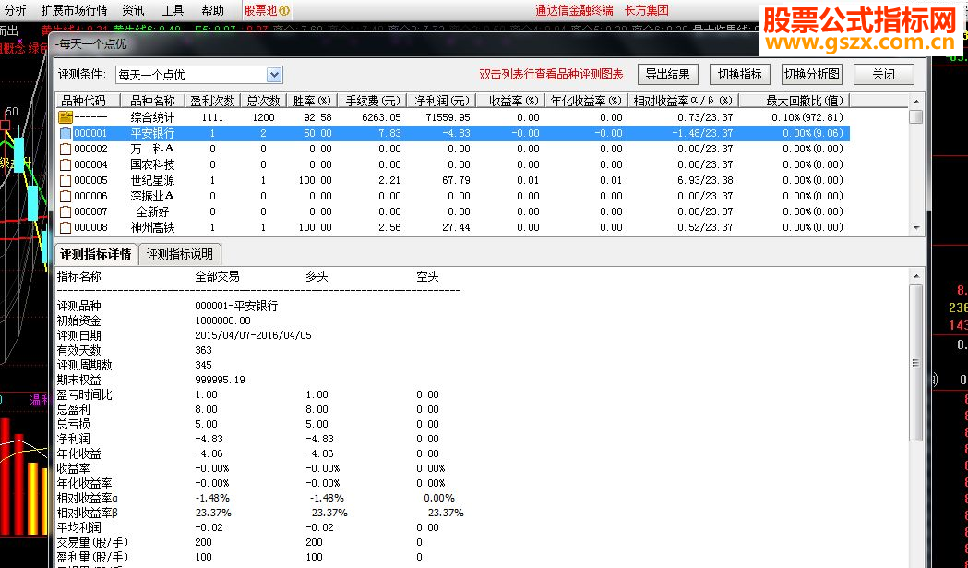Click the document icon for 000005 row
The height and width of the screenshot is (568, 968).
66,180
